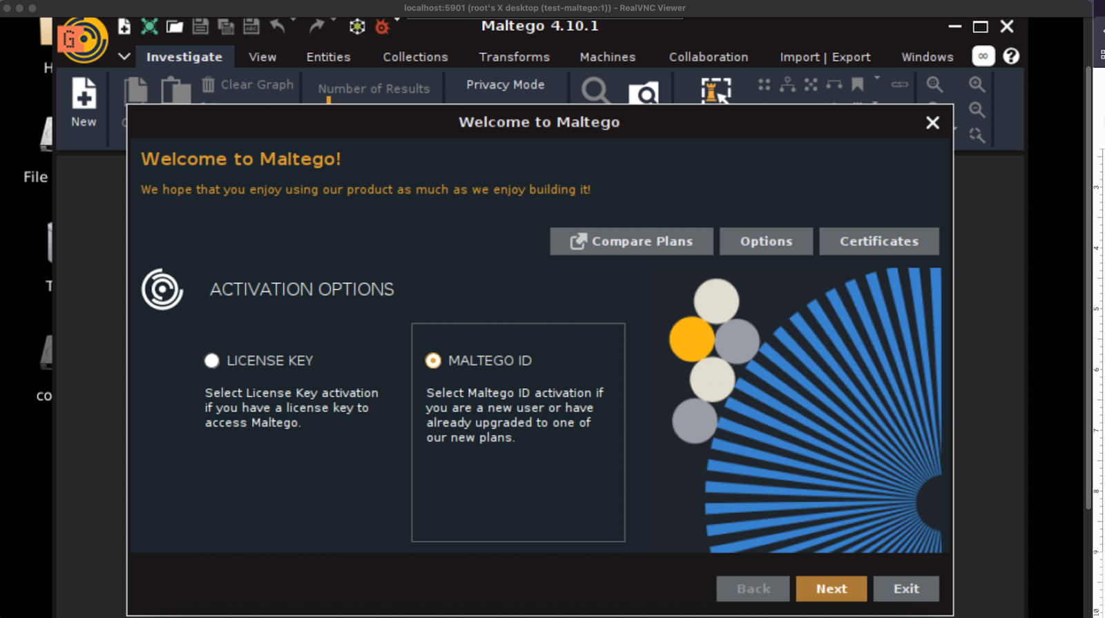1105x618 pixels.
Task: Click the help question mark icon
Action: pyautogui.click(x=1011, y=56)
